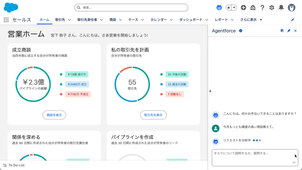Open the Agentforce Einstein header icon
The width and height of the screenshot is (302, 170).
click(219, 8)
